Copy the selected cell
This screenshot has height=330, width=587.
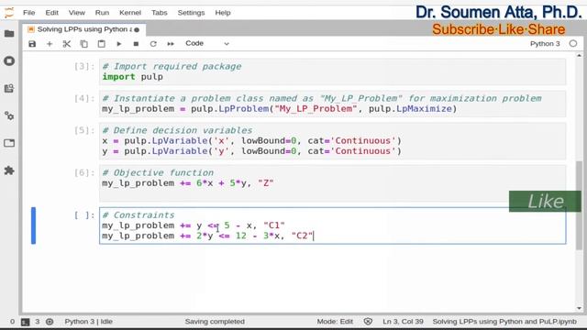click(83, 44)
